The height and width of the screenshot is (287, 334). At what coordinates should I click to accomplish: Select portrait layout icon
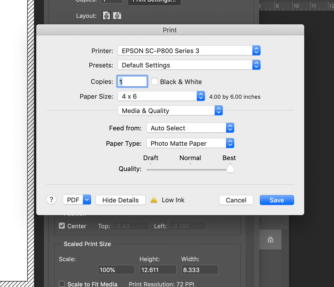pos(106,15)
